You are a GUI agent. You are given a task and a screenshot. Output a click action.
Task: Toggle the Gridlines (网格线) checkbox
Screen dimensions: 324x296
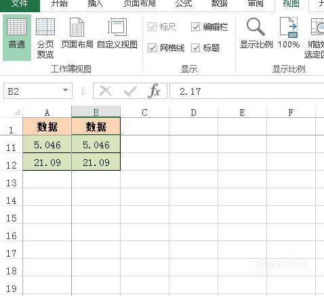pyautogui.click(x=152, y=48)
